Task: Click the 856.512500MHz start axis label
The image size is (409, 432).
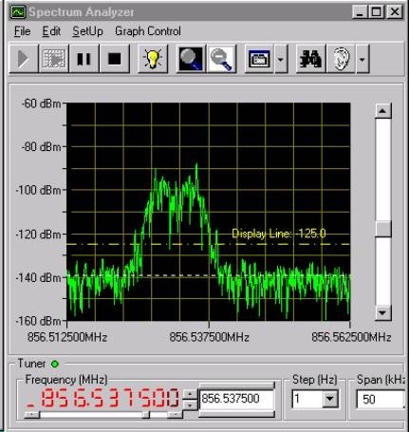Action: (x=67, y=337)
